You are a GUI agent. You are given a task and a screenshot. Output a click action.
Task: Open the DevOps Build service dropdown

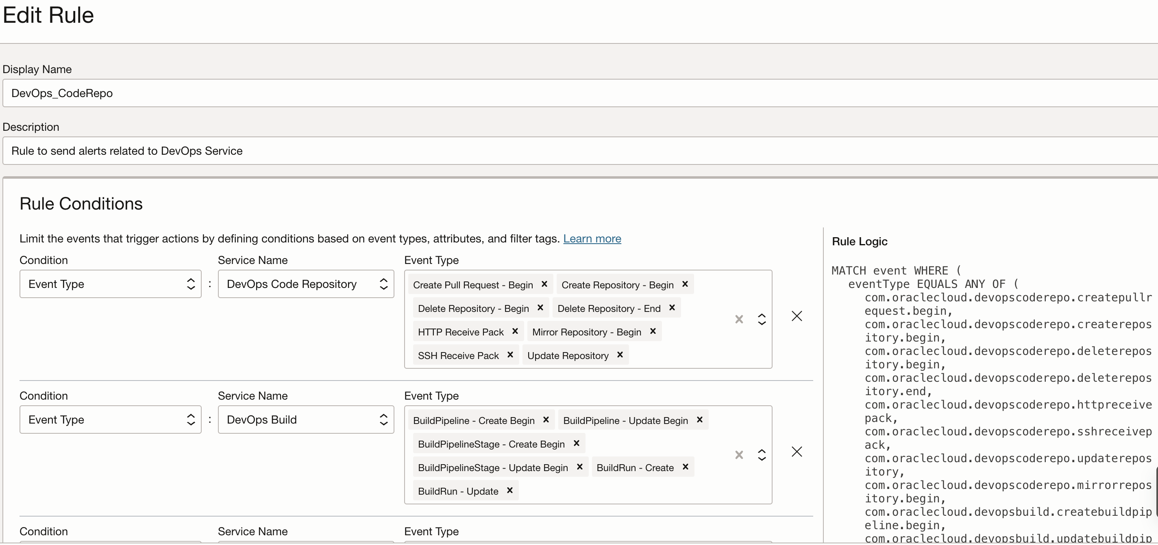[306, 419]
